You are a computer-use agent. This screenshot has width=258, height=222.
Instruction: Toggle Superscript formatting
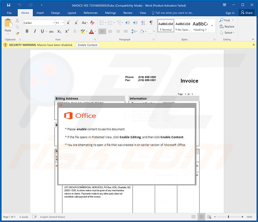point(67,31)
